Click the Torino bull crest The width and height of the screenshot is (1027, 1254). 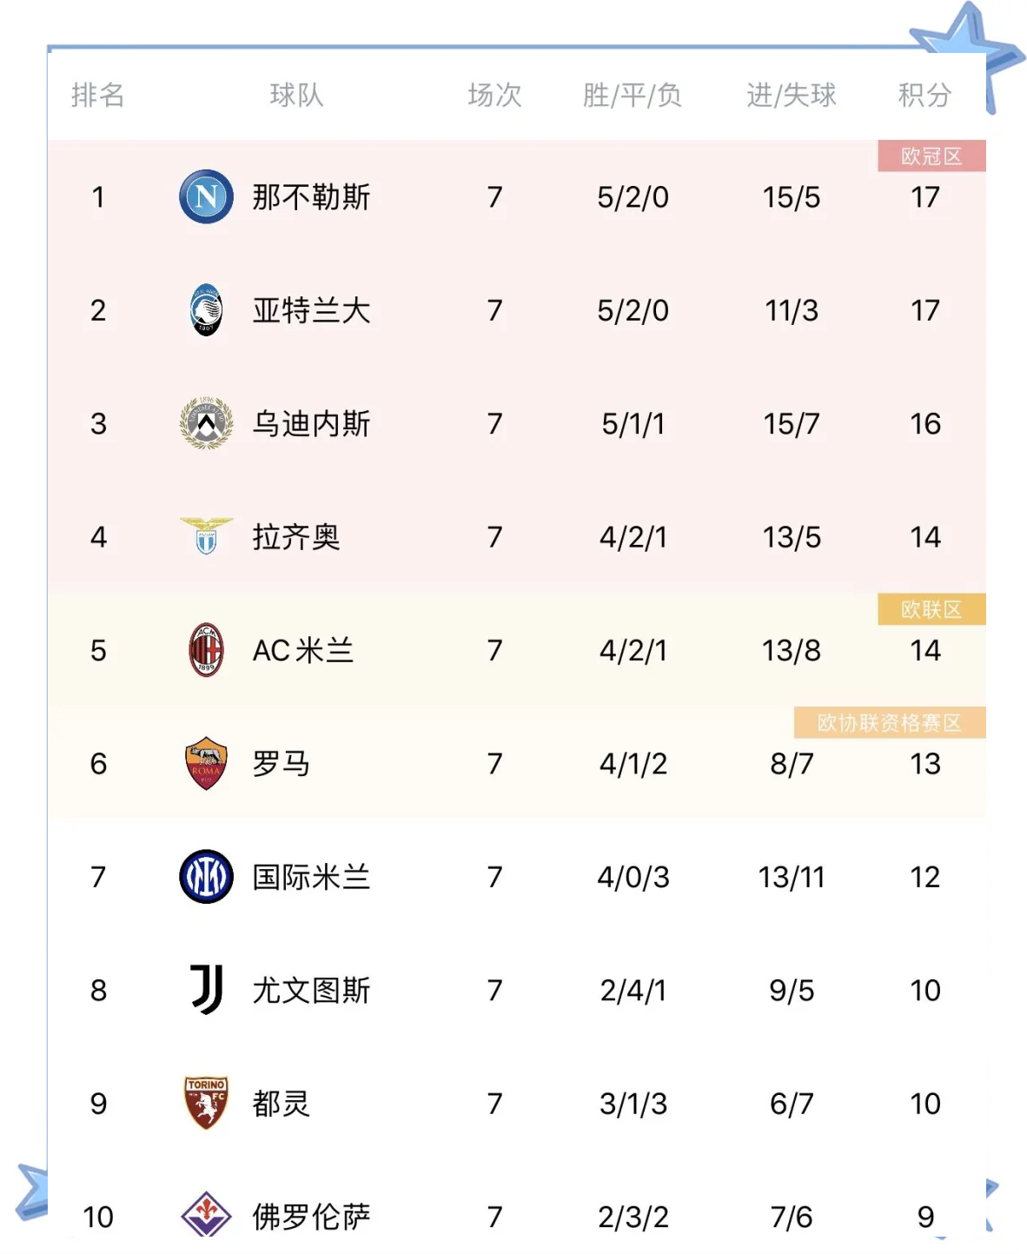coord(206,1103)
